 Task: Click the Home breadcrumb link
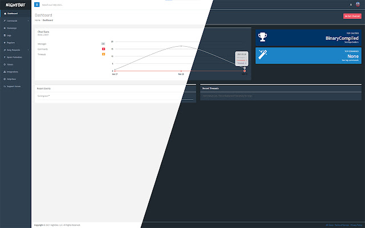click(x=37, y=21)
